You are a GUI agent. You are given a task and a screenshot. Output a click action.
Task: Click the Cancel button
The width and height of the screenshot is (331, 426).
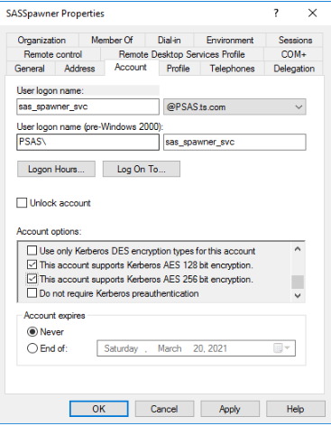164,409
